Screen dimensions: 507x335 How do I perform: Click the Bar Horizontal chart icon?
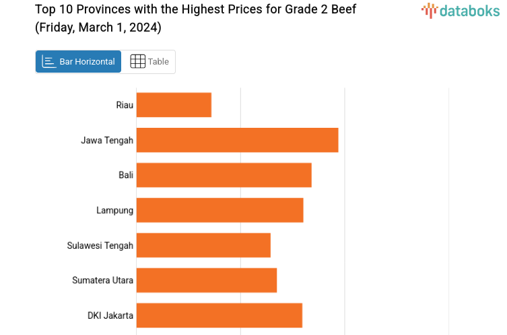[49, 62]
